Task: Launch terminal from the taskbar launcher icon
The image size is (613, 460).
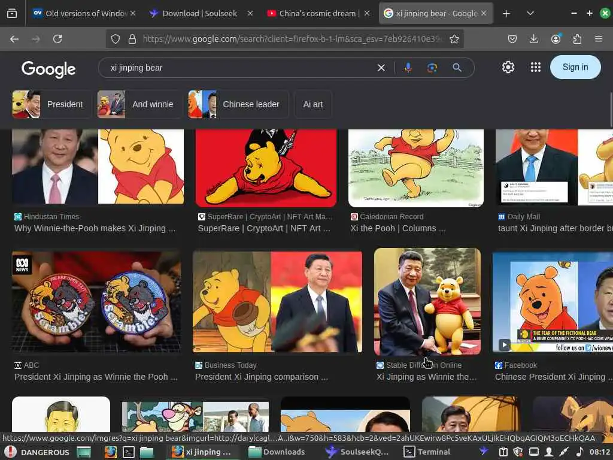Action: click(x=129, y=452)
